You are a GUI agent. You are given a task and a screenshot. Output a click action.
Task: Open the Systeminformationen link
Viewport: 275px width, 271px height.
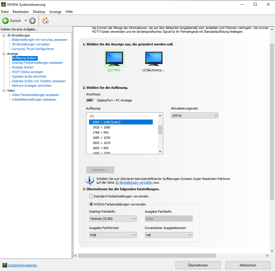pyautogui.click(x=22, y=265)
